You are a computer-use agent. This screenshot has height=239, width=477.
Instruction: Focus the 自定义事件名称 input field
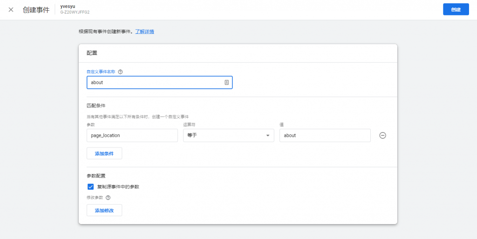[159, 82]
